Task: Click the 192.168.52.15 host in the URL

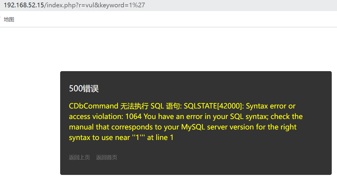Action: [x=24, y=5]
